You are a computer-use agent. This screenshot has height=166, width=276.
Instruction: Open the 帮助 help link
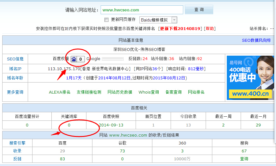pyautogui.click(x=209, y=28)
